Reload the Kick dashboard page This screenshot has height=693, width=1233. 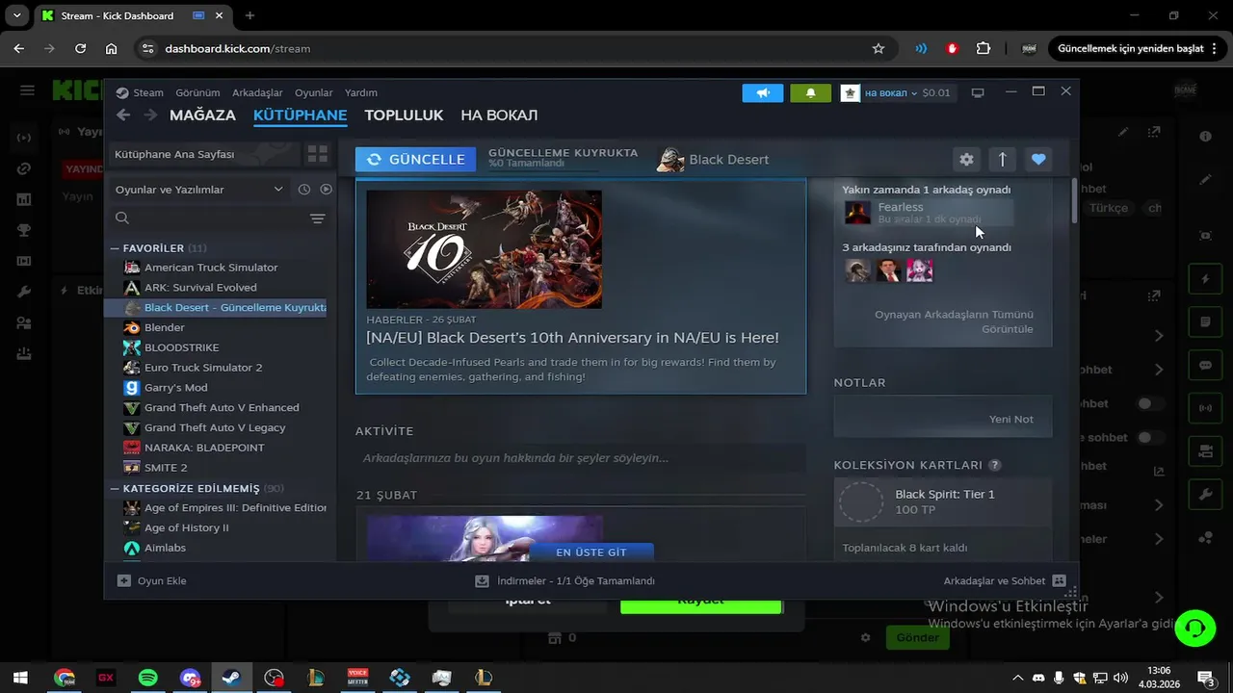(x=80, y=48)
